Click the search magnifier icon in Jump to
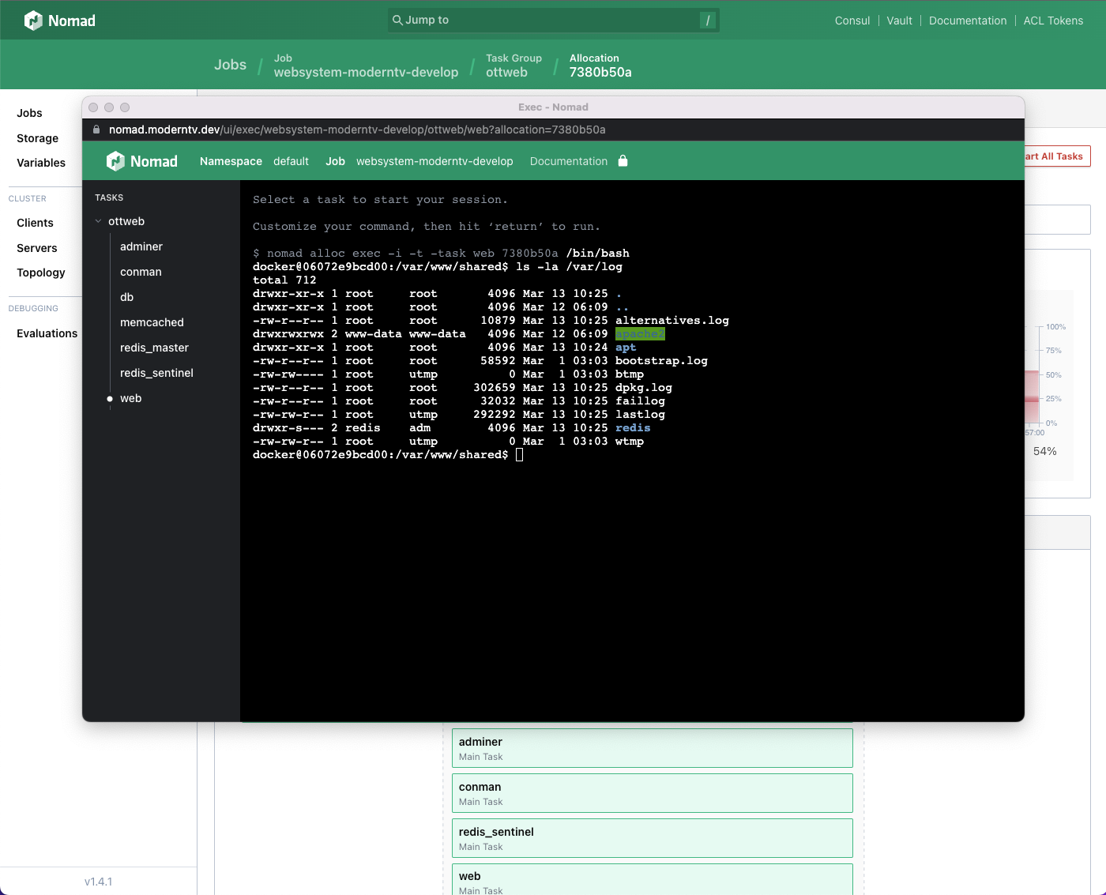The height and width of the screenshot is (895, 1106). [x=397, y=20]
